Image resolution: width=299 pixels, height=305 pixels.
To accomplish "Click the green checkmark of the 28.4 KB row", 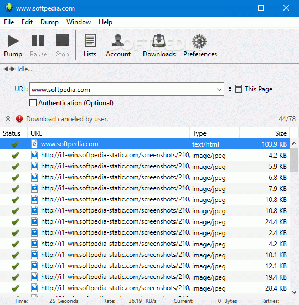I will (x=15, y=288).
